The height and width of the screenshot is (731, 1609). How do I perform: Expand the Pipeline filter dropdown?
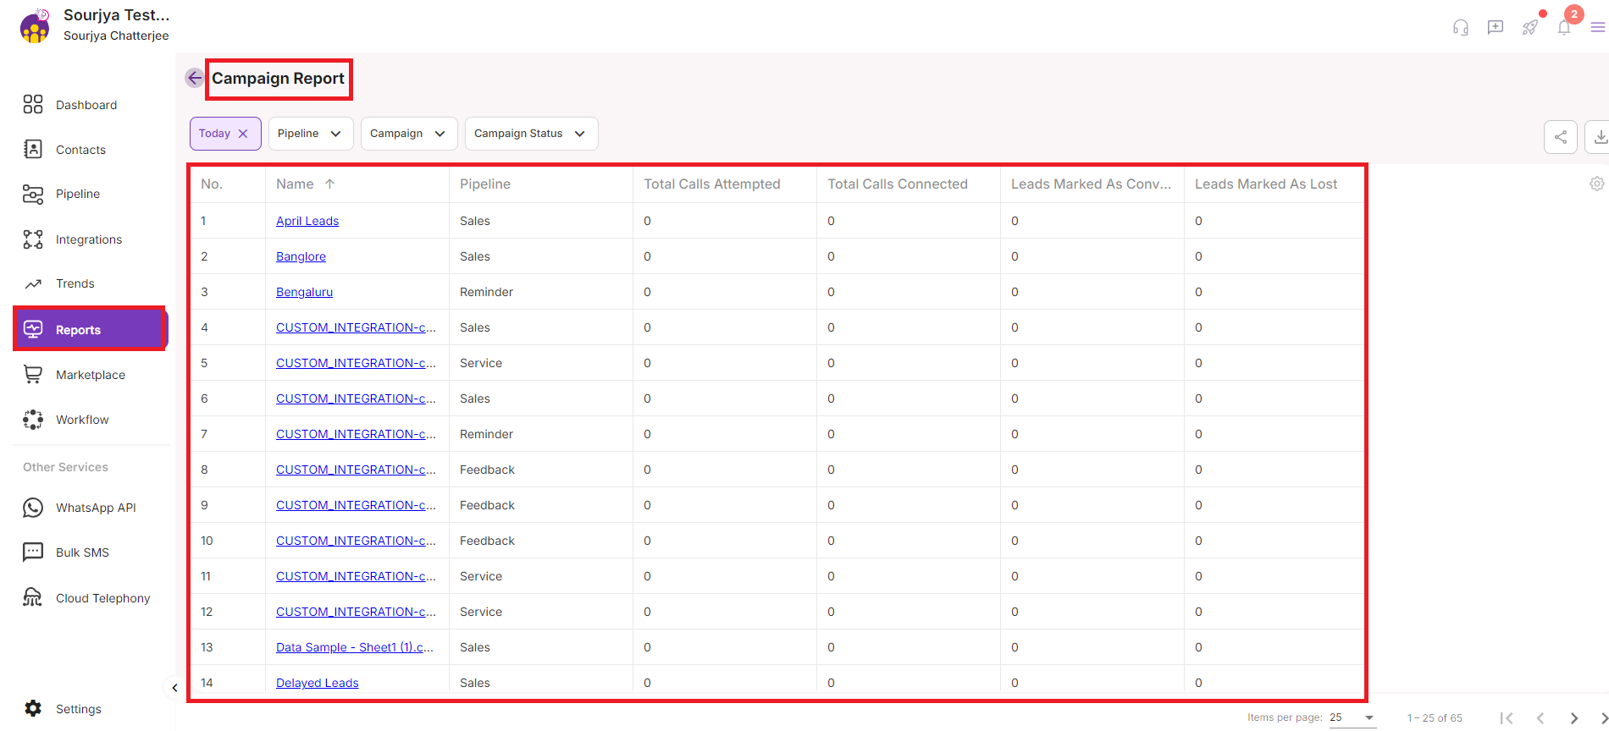coord(310,134)
